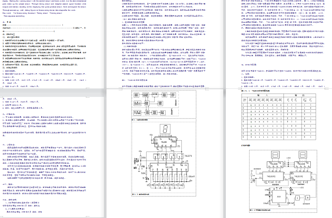Click the "510Ω" resistor label

click(x=143, y=173)
